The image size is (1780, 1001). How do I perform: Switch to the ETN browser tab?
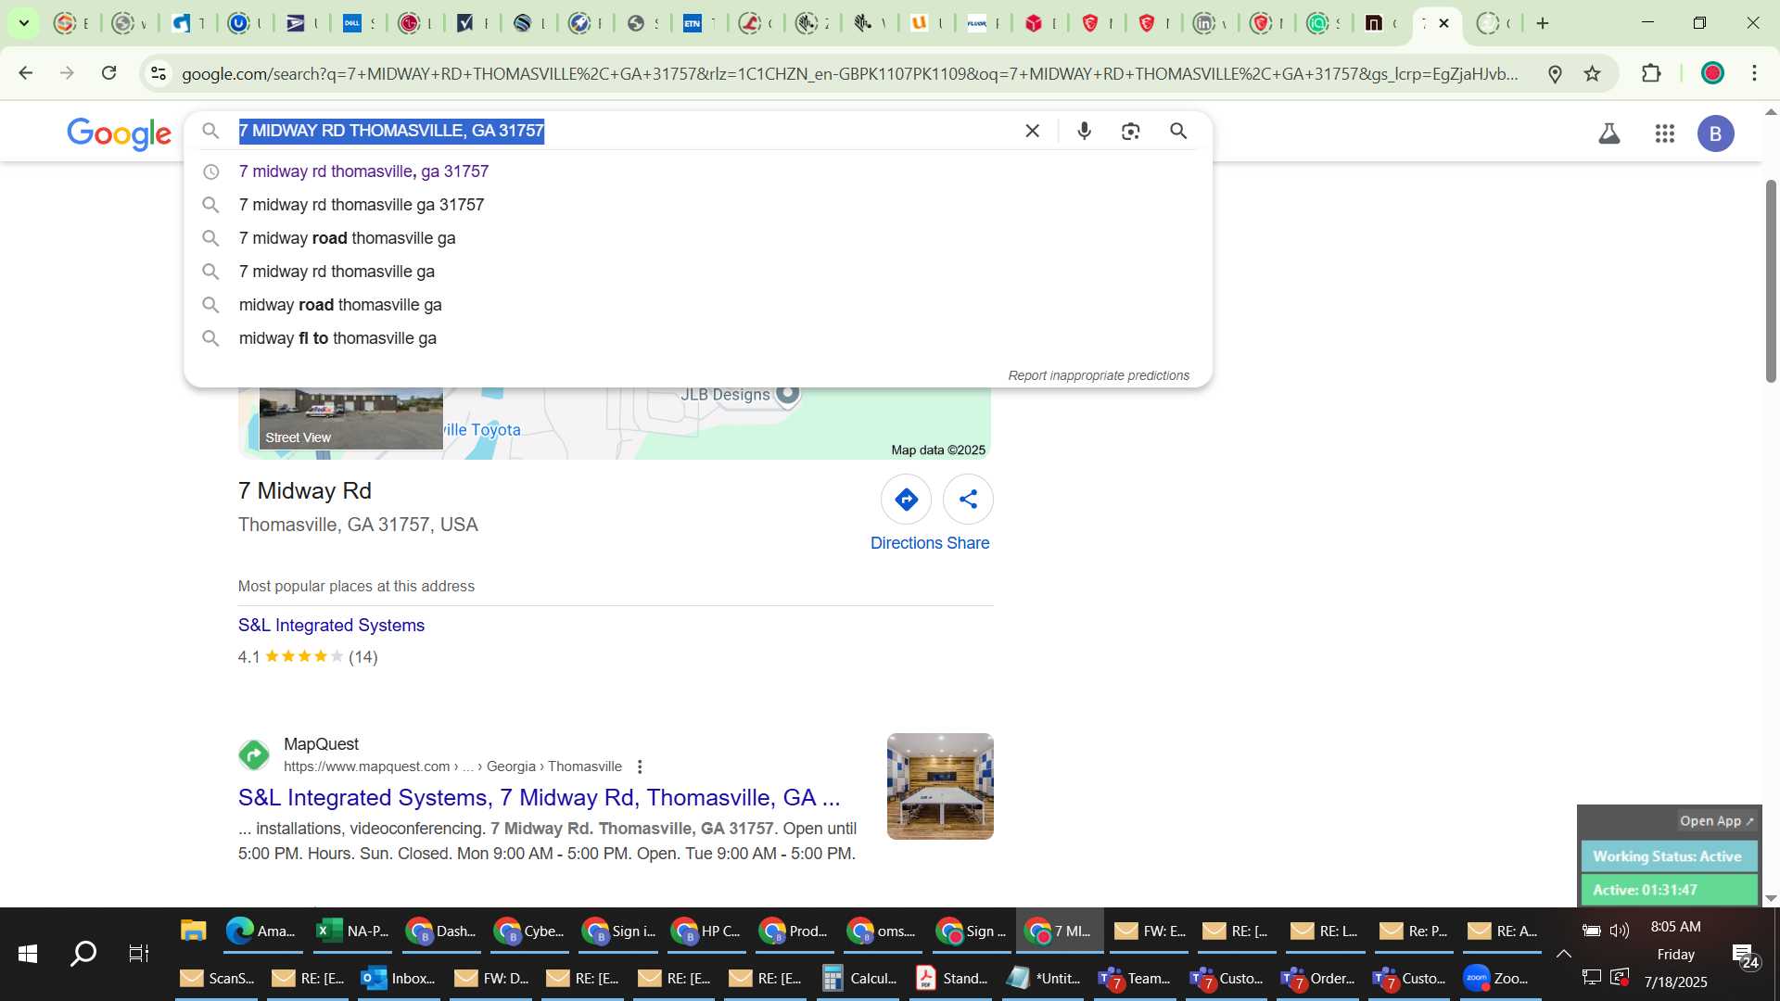(698, 23)
